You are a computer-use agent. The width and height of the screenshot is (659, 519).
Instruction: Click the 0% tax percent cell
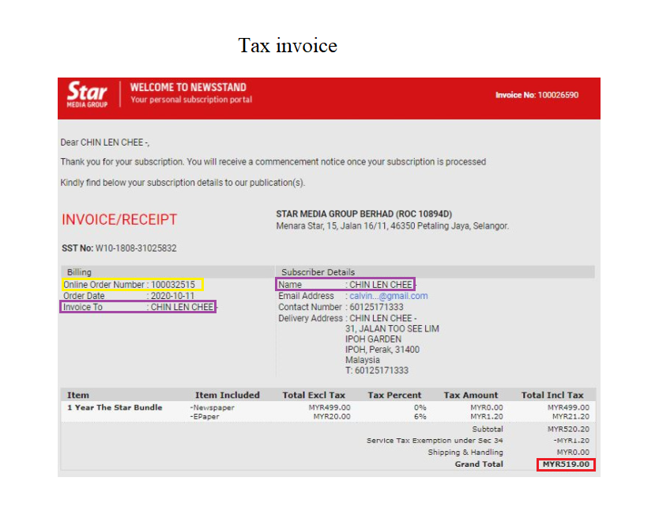pos(420,407)
